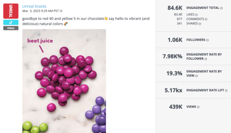The image size is (231, 133).
Task: Click the Engagement Rate Lift info icon
Action: 226,90
